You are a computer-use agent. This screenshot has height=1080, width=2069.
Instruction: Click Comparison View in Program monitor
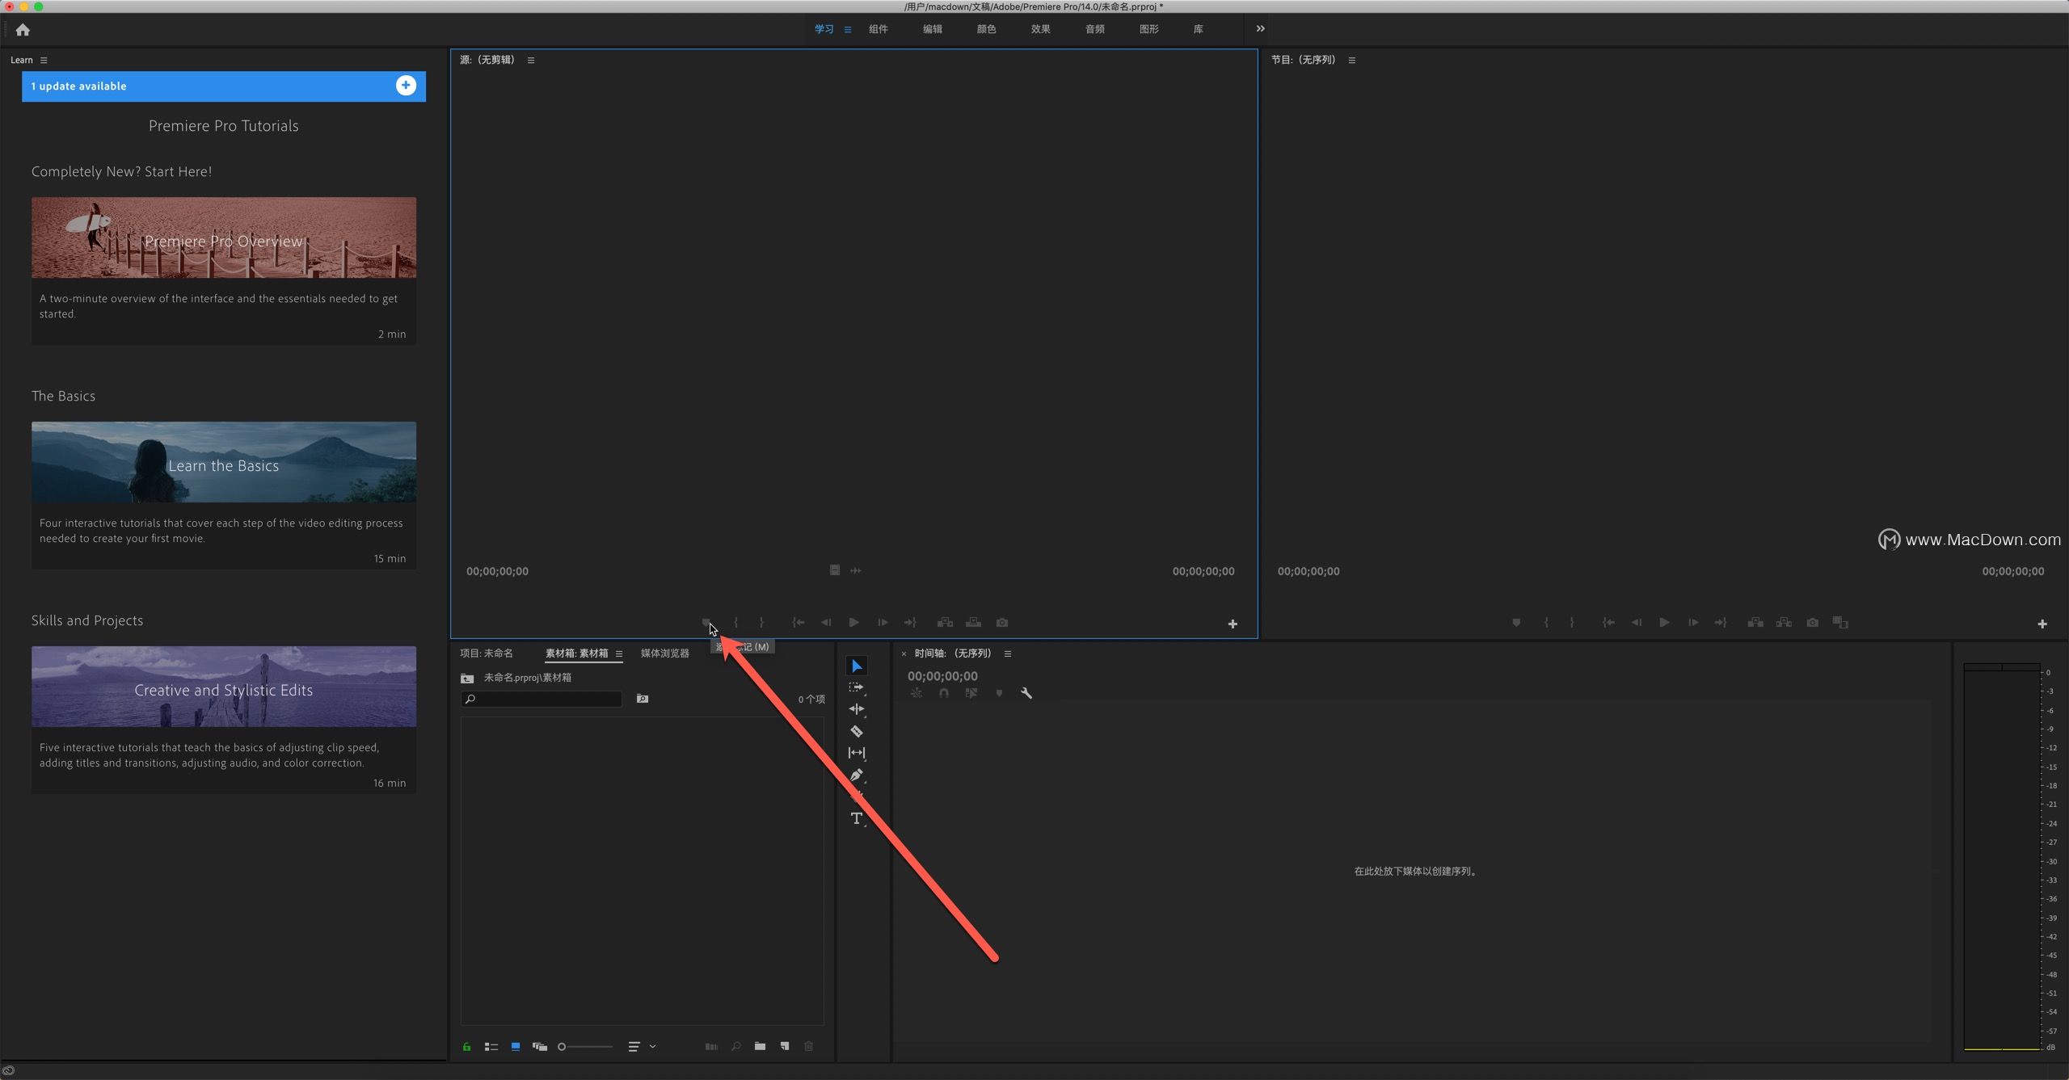point(1840,622)
